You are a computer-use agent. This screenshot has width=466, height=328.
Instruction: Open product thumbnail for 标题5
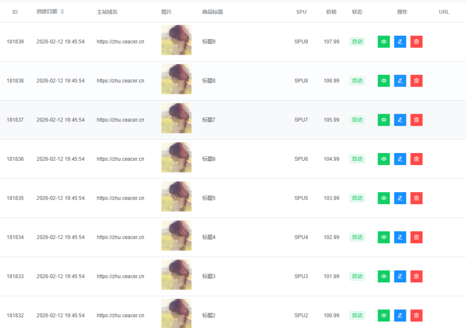pos(176,197)
